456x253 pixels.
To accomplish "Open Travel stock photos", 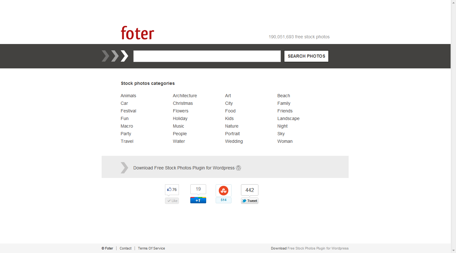I will tap(127, 141).
